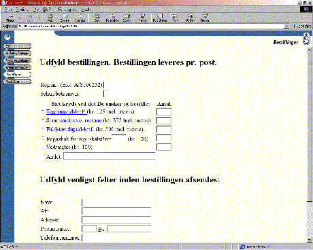Print the page with the Udskriv icon
The image size is (313, 250).
191,18
